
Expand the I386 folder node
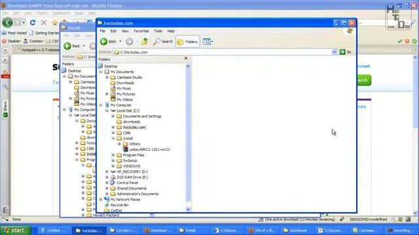tap(113, 133)
